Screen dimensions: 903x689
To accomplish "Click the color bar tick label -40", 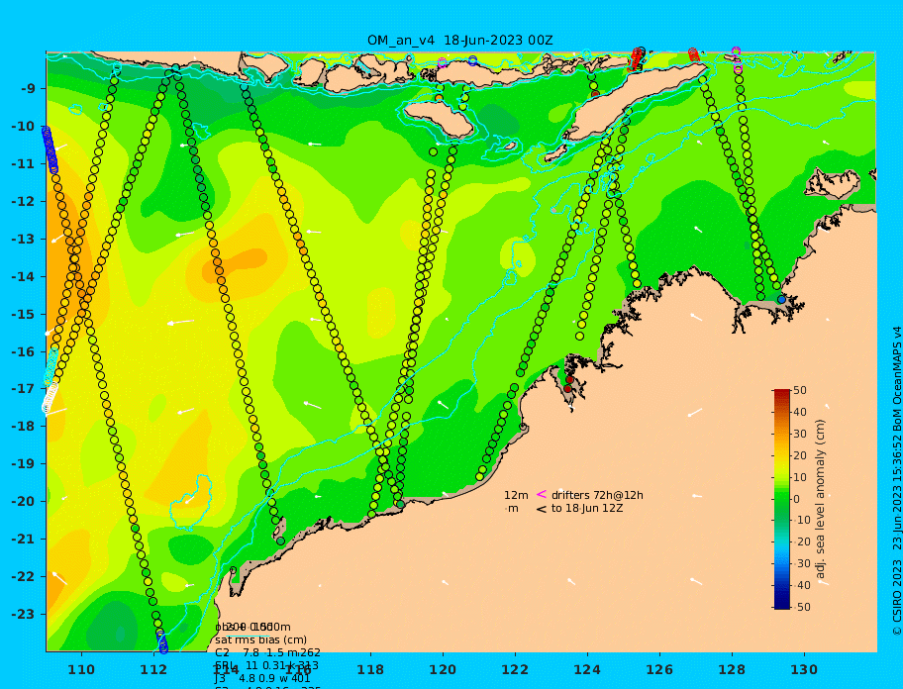I will click(x=802, y=585).
